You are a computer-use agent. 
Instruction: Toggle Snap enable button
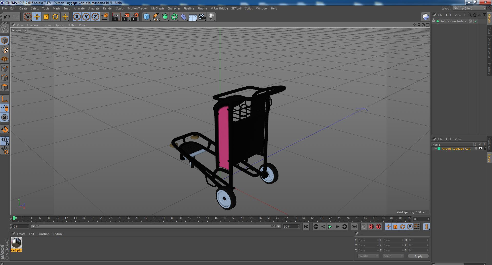(5, 129)
